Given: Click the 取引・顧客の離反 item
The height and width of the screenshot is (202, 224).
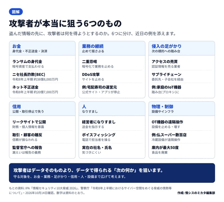Looking at the screenshot, I should (27, 135).
